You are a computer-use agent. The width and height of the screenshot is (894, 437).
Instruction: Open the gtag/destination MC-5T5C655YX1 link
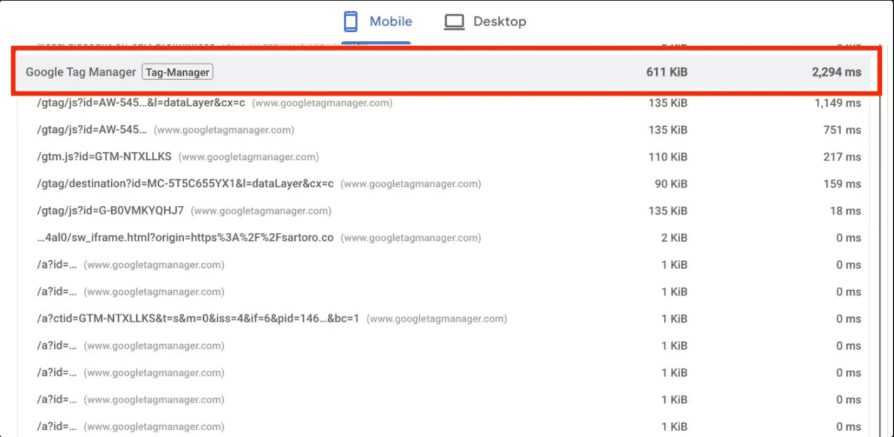185,184
